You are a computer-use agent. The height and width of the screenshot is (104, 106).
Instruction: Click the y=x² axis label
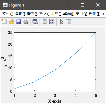pos(4,62)
